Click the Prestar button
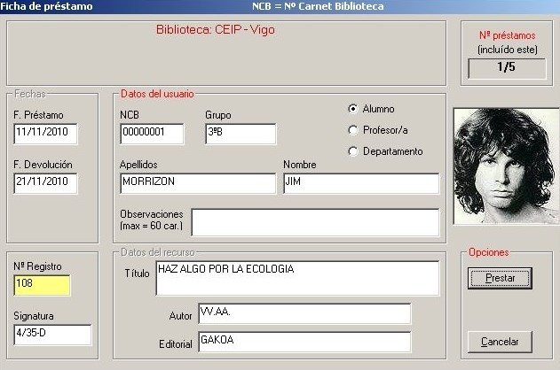The image size is (560, 370). pos(500,278)
